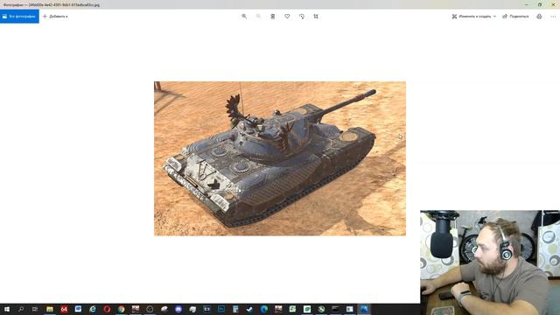Launch Google Chrome from the taskbar
The height and width of the screenshot is (315, 560).
(122, 309)
